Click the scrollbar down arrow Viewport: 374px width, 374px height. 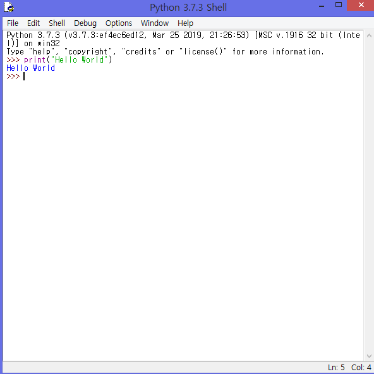point(369,356)
